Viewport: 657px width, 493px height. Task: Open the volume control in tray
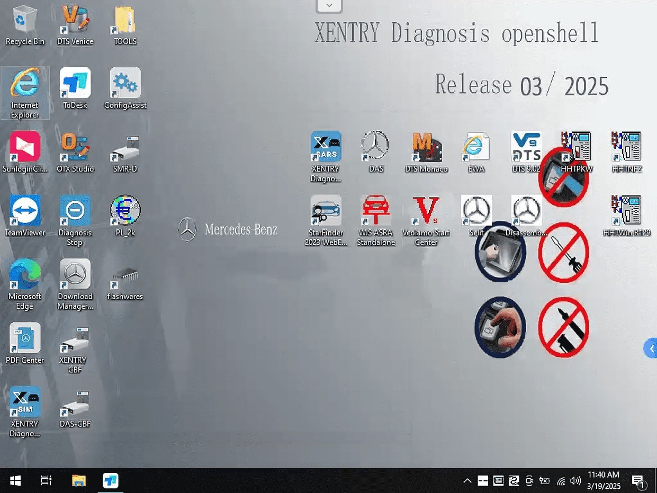575,481
